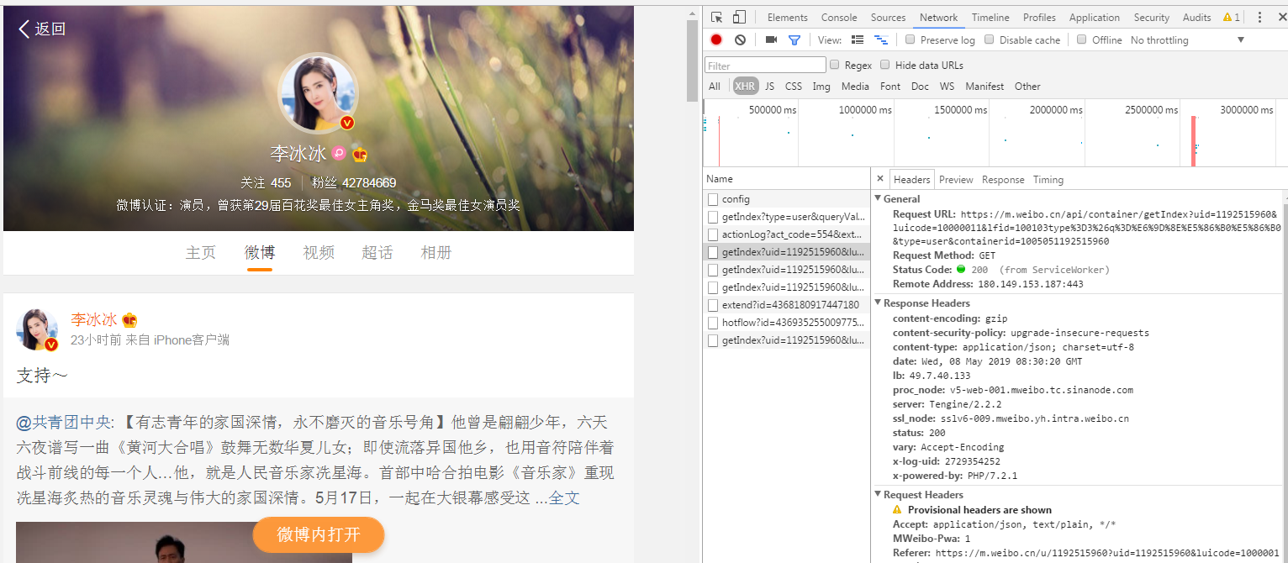The image size is (1288, 563).
Task: Enable the Preserve log checkbox
Action: click(911, 39)
